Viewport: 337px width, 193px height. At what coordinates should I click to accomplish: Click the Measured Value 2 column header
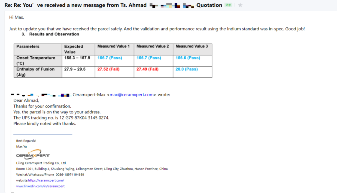[153, 46]
